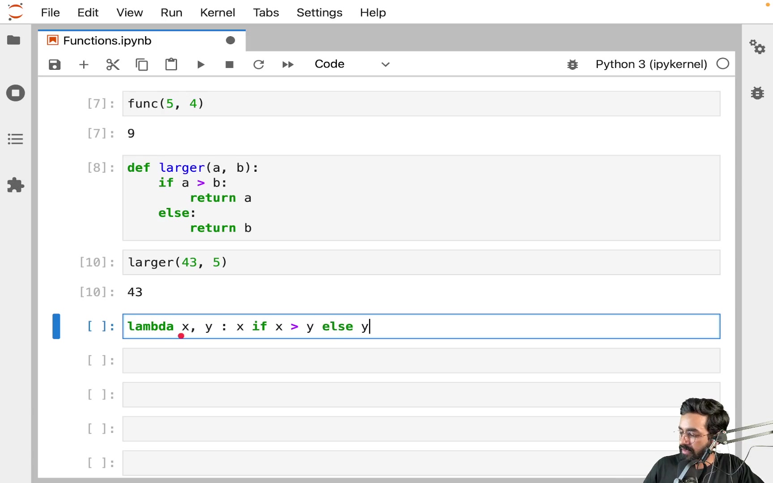Click the kernel status circle indicator
The image size is (773, 483).
tap(722, 64)
